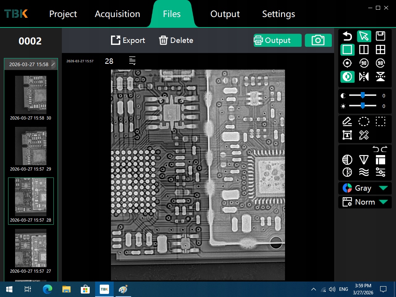Viewport: 396px width, 297px height.
Task: Switch to the Acquisition tab
Action: [x=117, y=14]
